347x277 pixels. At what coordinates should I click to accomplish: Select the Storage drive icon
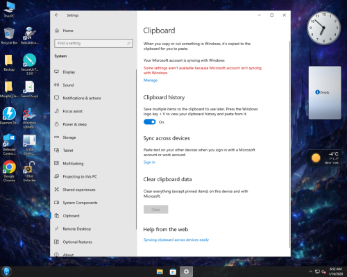[x=57, y=137]
